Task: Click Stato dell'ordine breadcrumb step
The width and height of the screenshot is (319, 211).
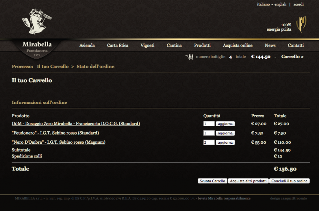Action: (95, 66)
